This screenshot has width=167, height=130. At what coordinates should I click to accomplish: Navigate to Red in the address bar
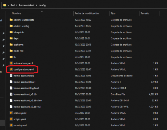12,5
